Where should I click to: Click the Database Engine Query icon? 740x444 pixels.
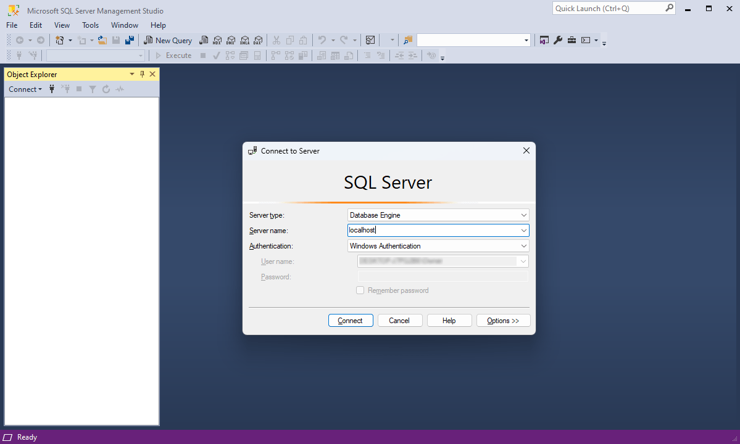(x=204, y=41)
